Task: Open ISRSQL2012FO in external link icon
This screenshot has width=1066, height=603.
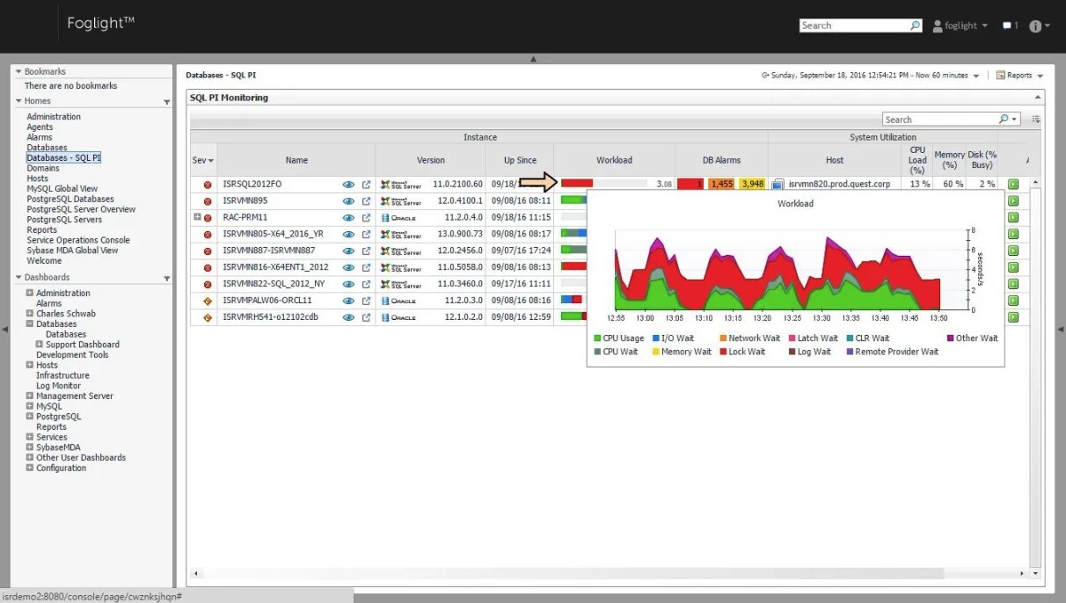Action: pos(366,185)
